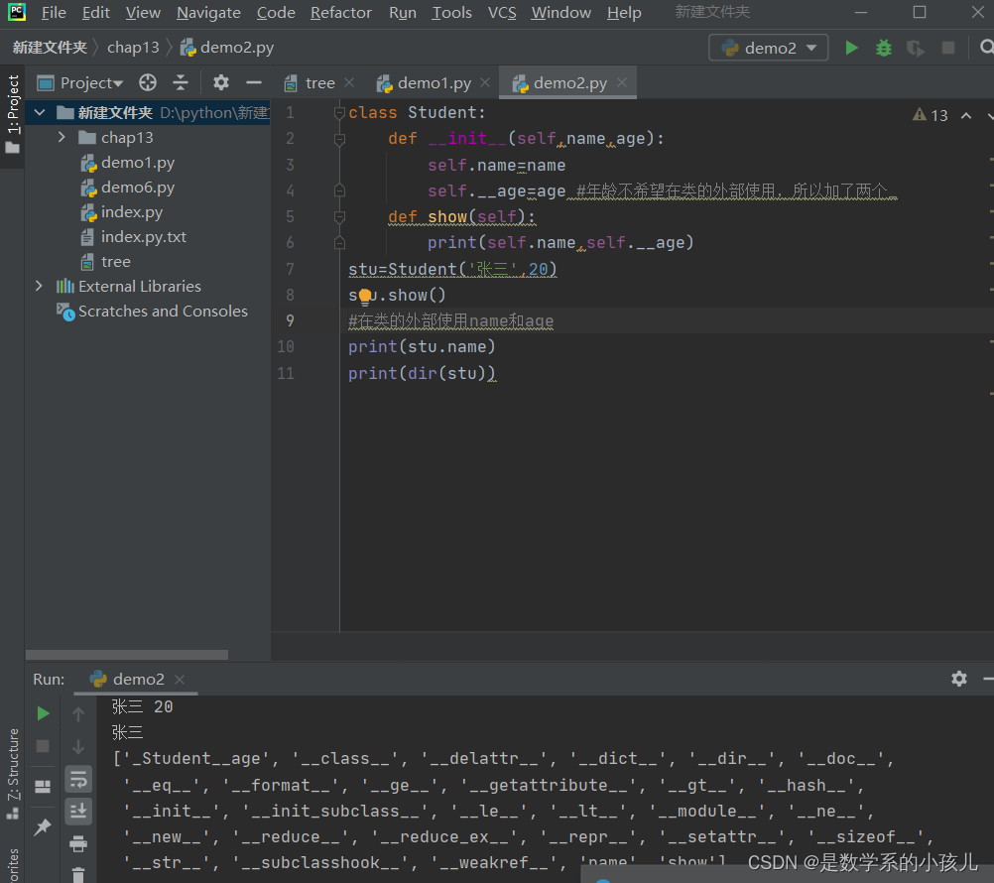Close the demo2.py editor tab
This screenshot has width=994, height=883.
[x=623, y=82]
